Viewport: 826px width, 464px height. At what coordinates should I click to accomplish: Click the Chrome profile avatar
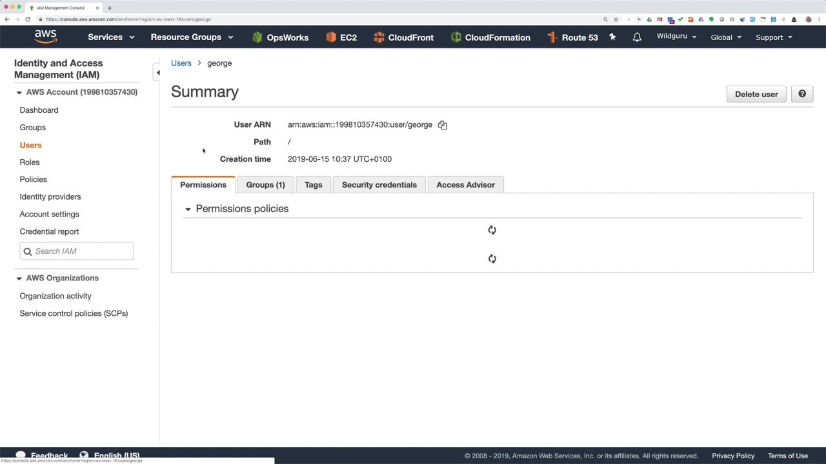pyautogui.click(x=809, y=19)
